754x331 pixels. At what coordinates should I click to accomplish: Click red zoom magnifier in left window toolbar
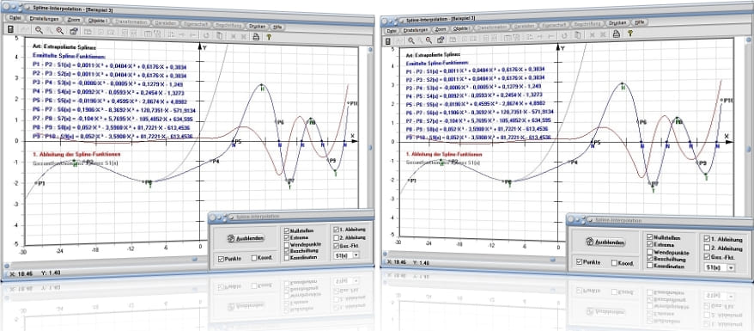(60, 31)
